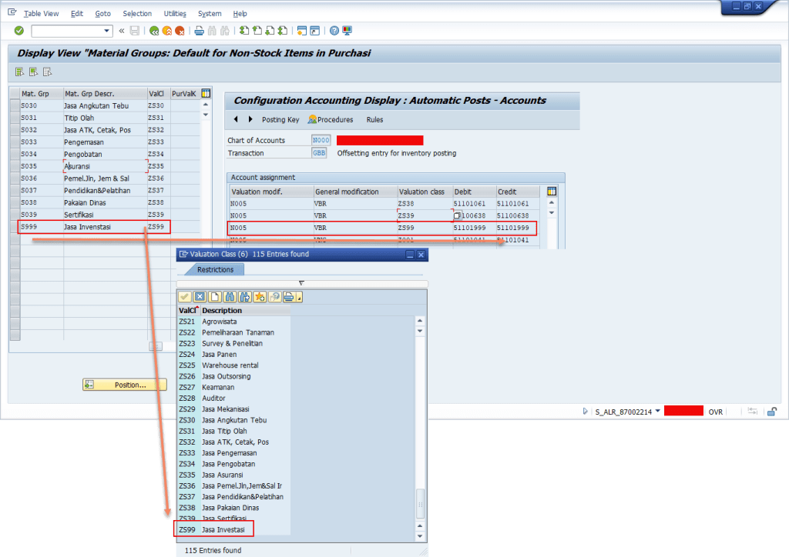Screen dimensions: 789x557
Task: Click the left navigation arrow beside Posting Key
Action: tap(236, 119)
